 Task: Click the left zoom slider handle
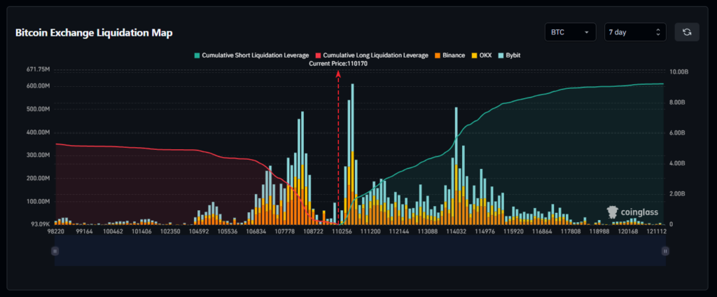click(x=55, y=251)
